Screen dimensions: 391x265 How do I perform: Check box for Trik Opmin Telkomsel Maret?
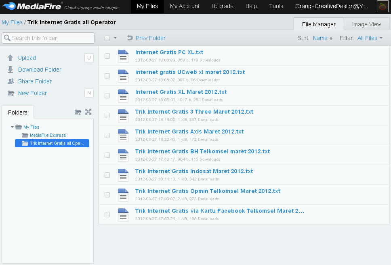point(107,195)
